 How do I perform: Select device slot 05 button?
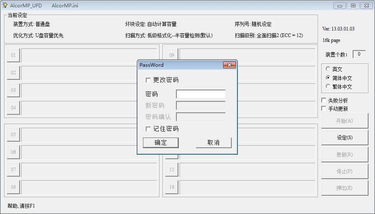(x=13, y=135)
